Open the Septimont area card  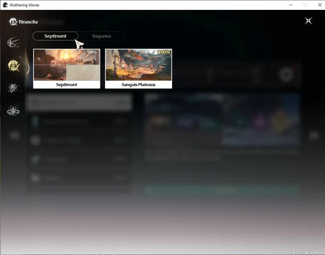66,69
